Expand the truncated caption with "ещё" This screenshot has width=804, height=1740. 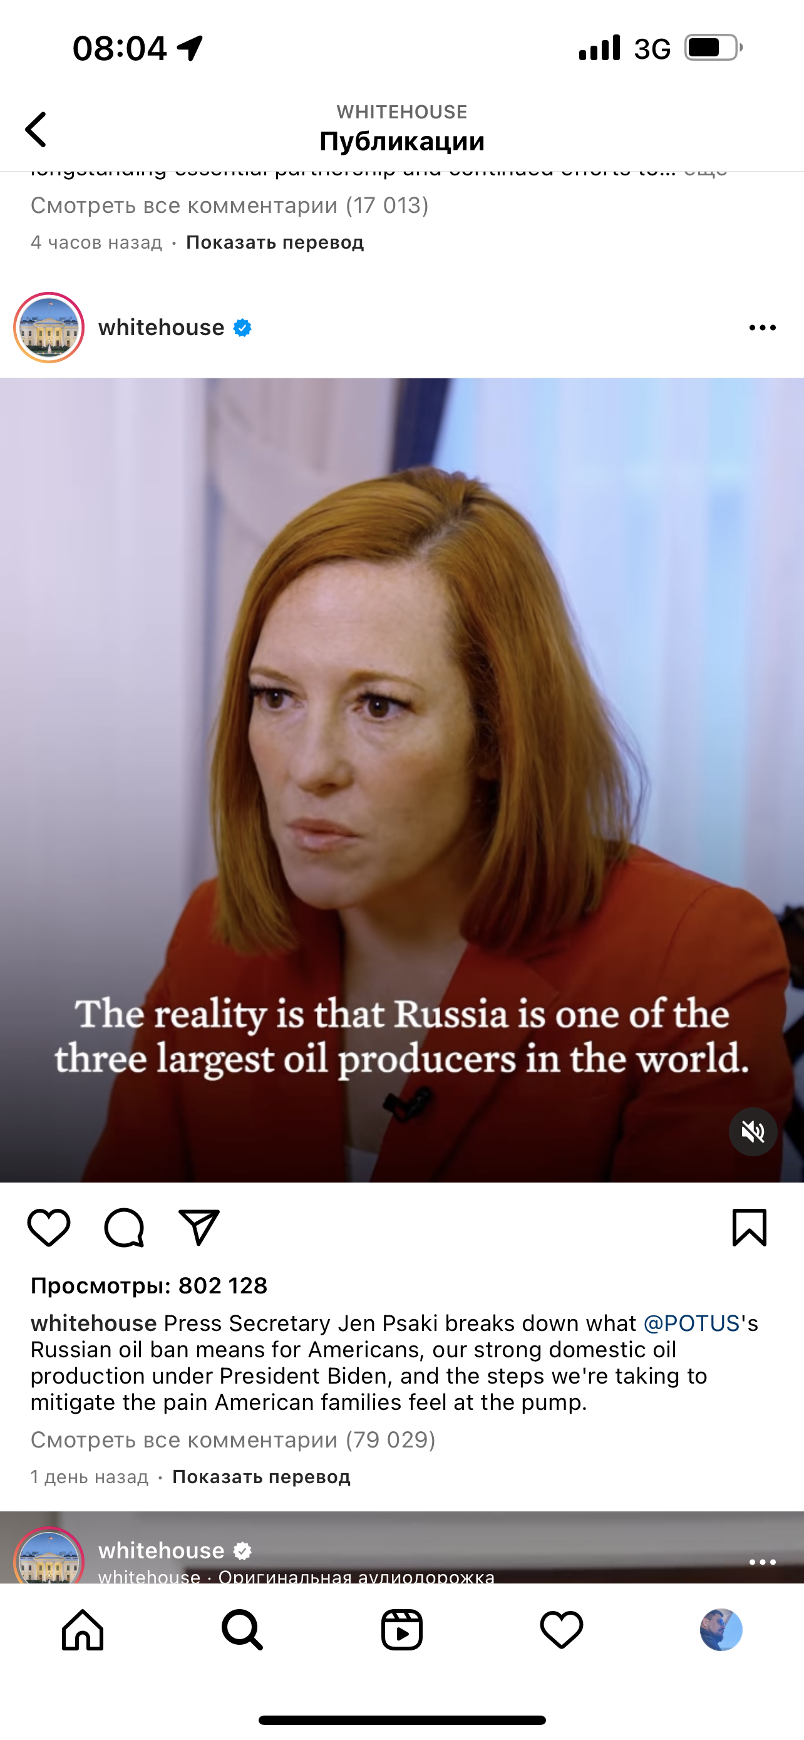pyautogui.click(x=706, y=172)
